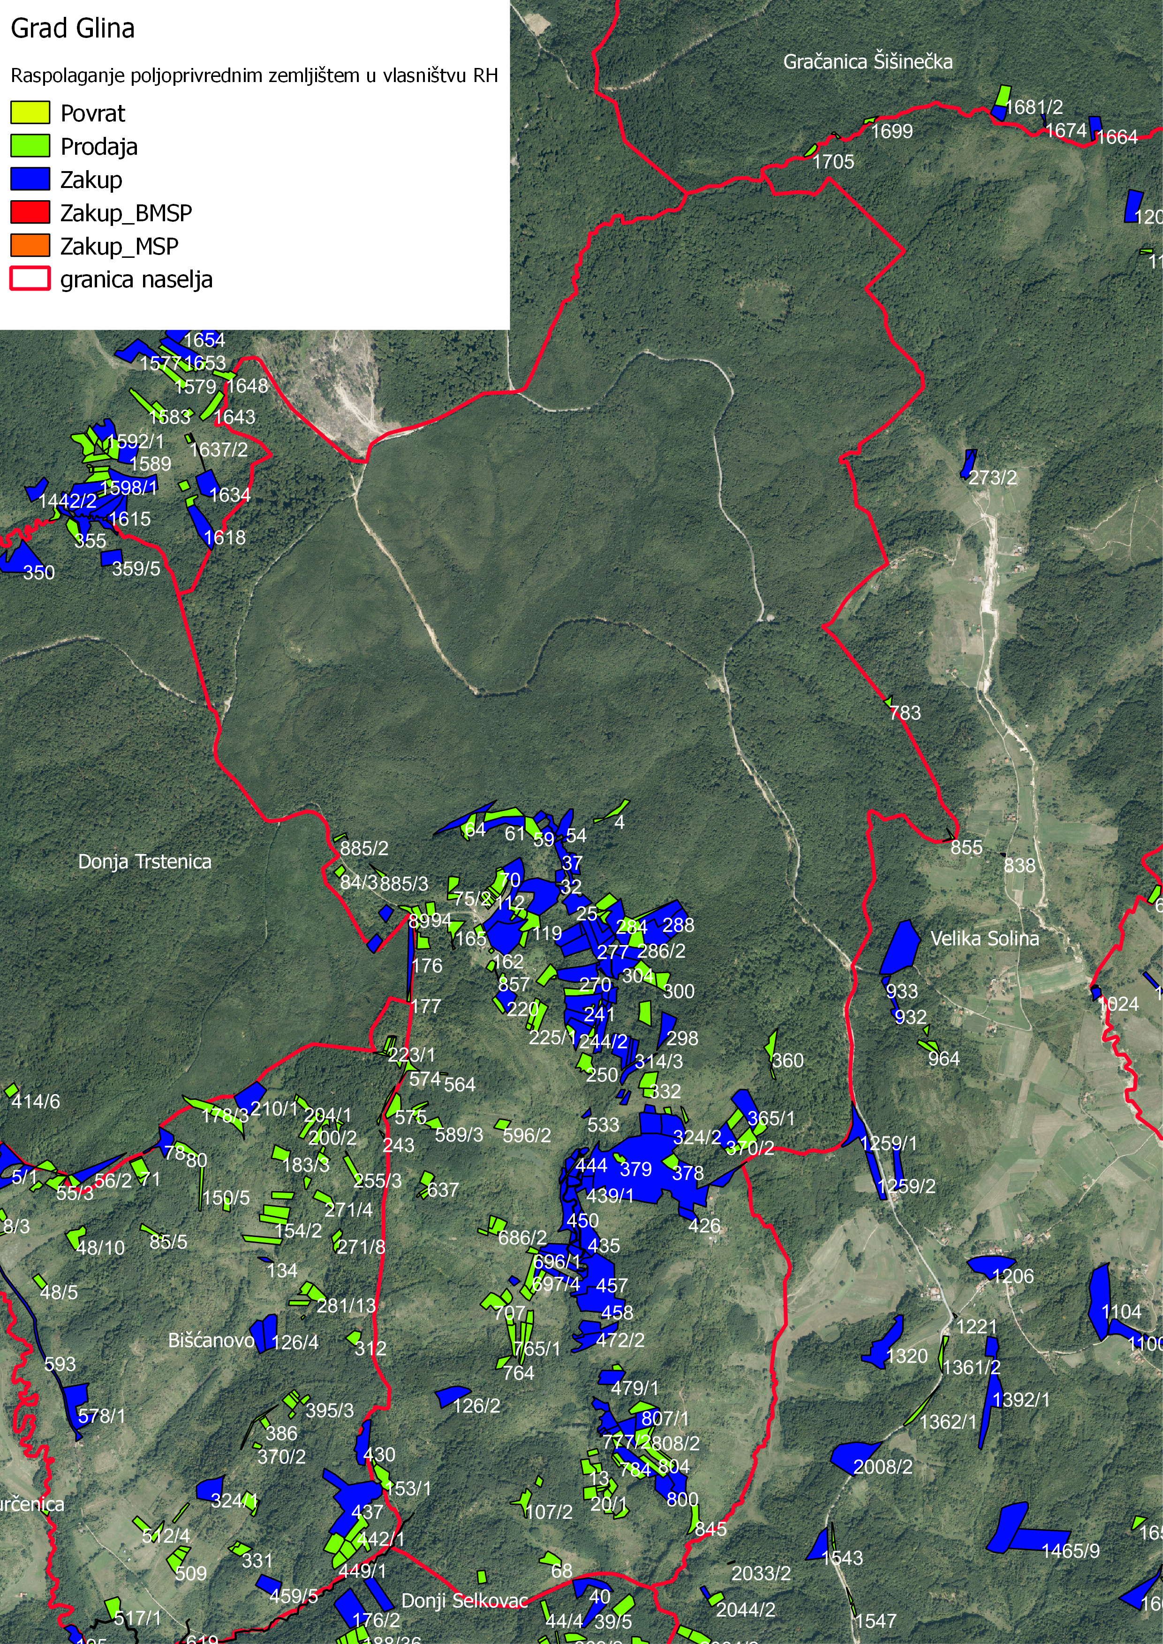This screenshot has width=1163, height=1644.
Task: Select the Gračanica Šišinečka settlement label
Action: tap(867, 61)
